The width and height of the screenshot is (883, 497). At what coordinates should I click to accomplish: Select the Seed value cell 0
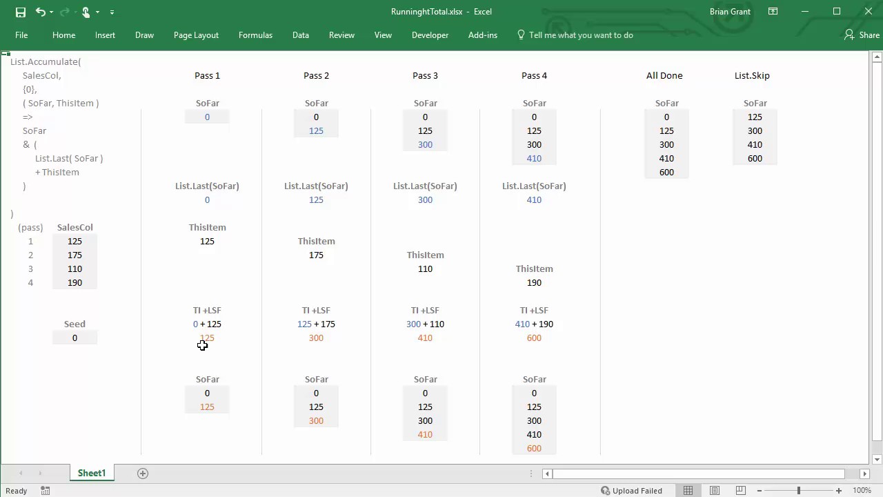pyautogui.click(x=75, y=338)
